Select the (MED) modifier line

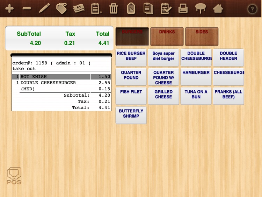61,89
